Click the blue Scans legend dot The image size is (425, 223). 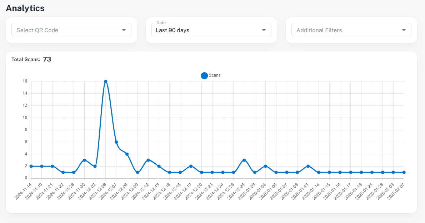coord(204,75)
